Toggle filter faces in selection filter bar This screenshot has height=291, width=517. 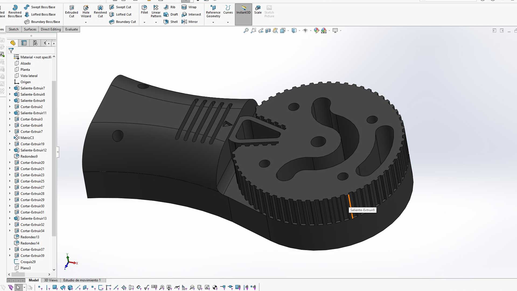coord(55,287)
